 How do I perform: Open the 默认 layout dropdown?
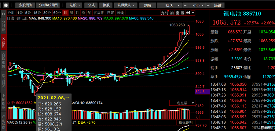point(169,5)
